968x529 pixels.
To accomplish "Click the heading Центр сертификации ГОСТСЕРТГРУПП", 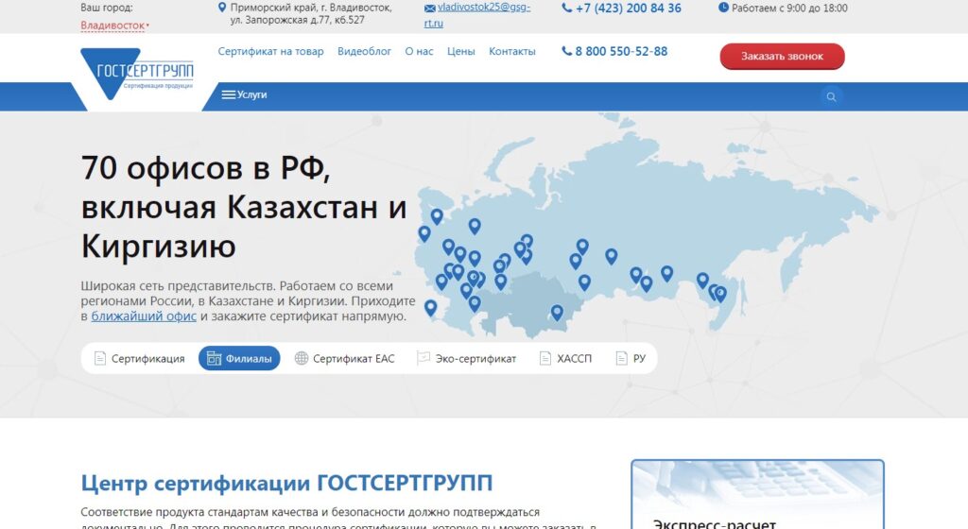I will pyautogui.click(x=286, y=483).
